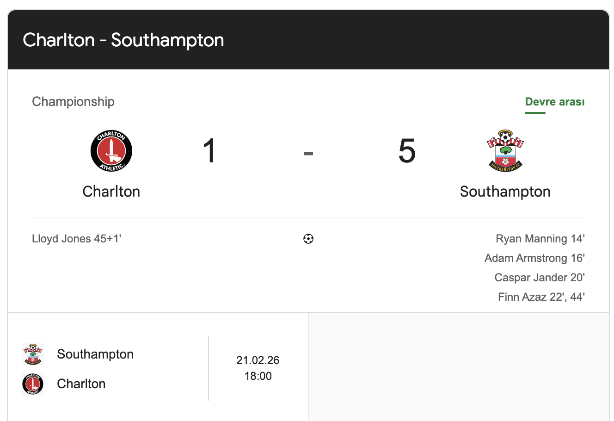Screen dimensions: 614x421
Task: Open Southampton name in upcoming fixture
Action: tap(95, 354)
